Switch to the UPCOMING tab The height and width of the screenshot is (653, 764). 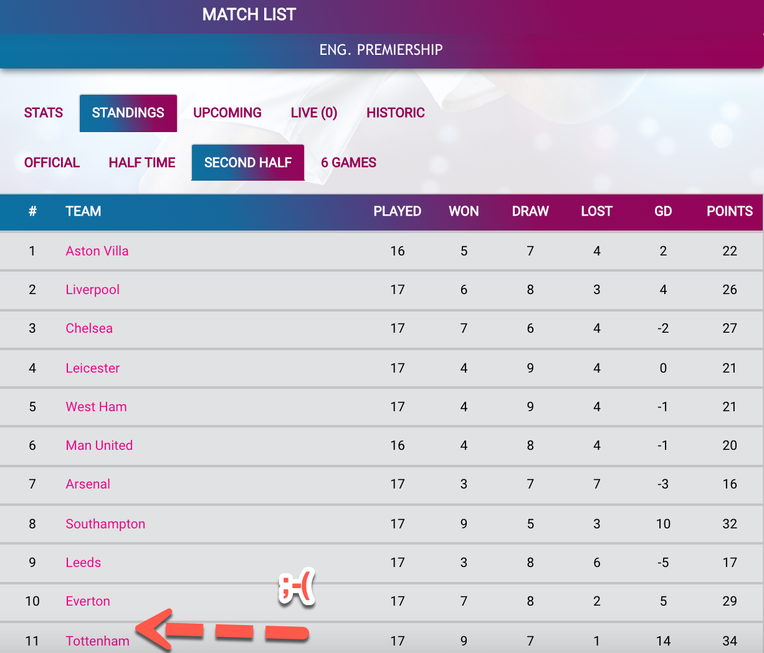click(227, 113)
